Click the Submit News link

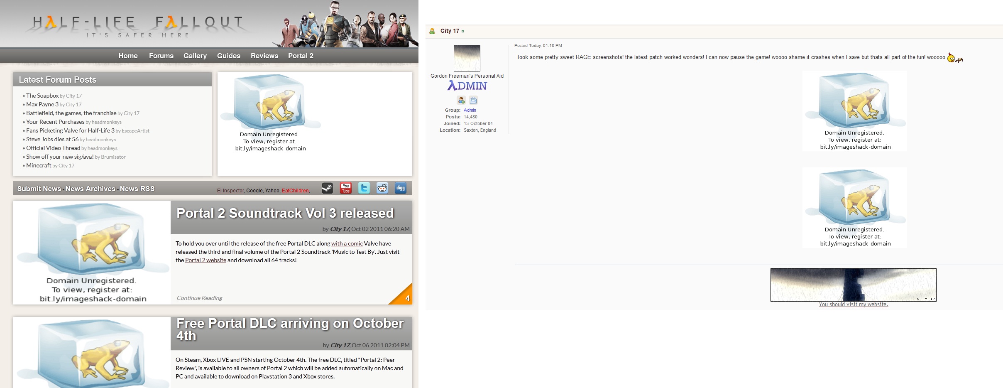39,189
